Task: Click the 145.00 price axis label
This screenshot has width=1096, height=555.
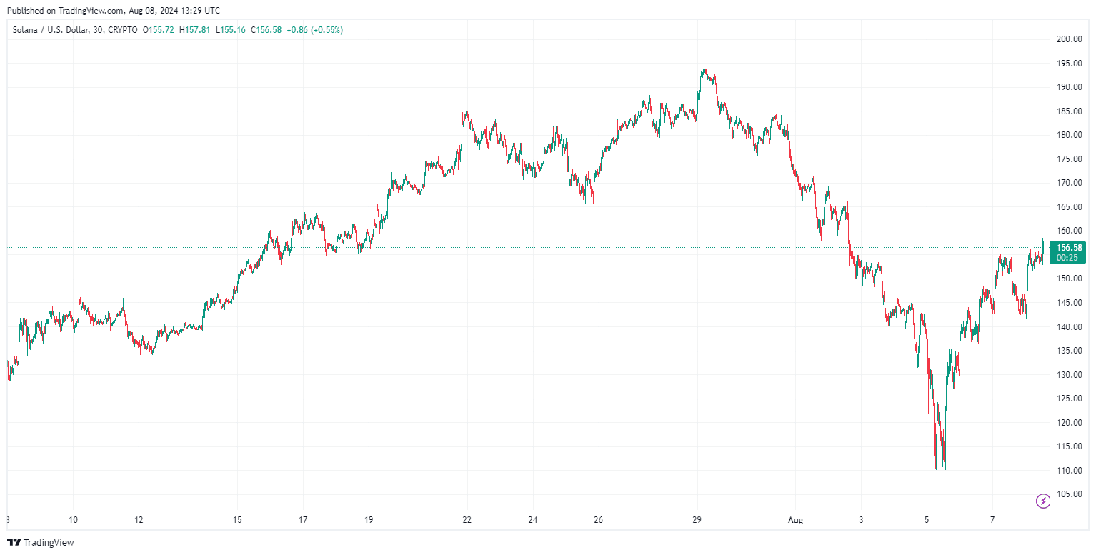Action: coord(1070,303)
